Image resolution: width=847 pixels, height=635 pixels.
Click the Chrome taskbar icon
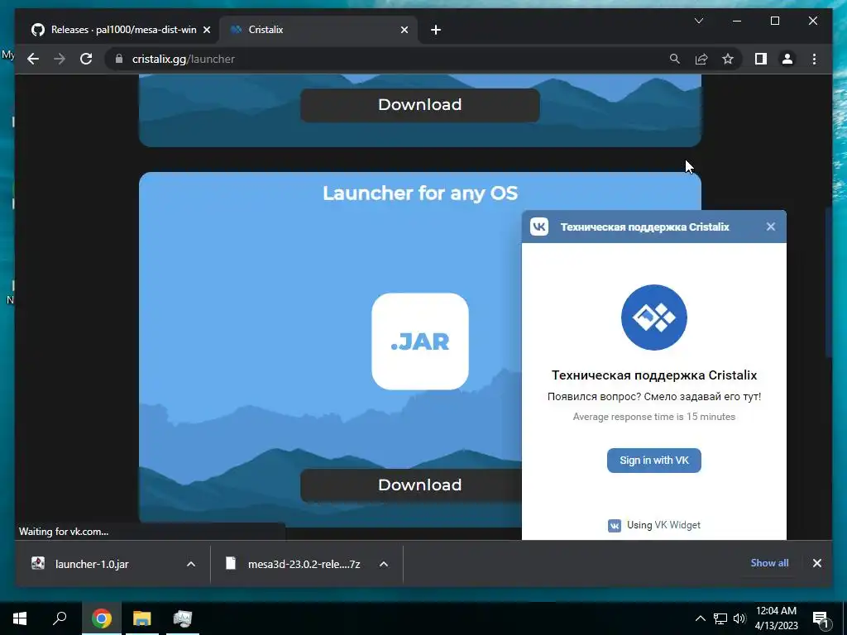(101, 618)
